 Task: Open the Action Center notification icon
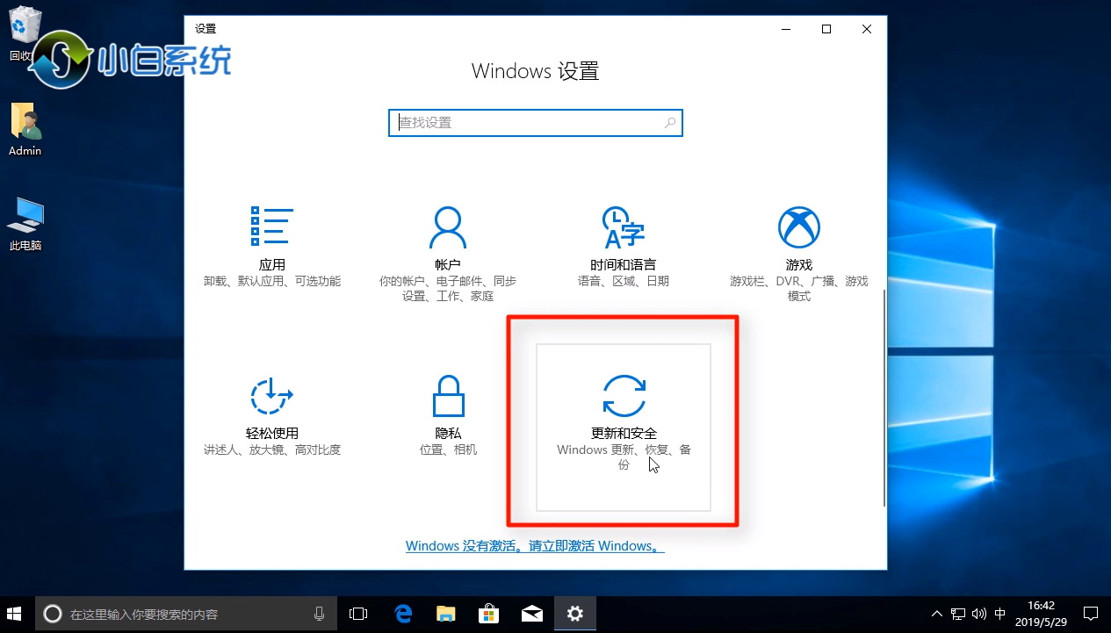[1090, 614]
